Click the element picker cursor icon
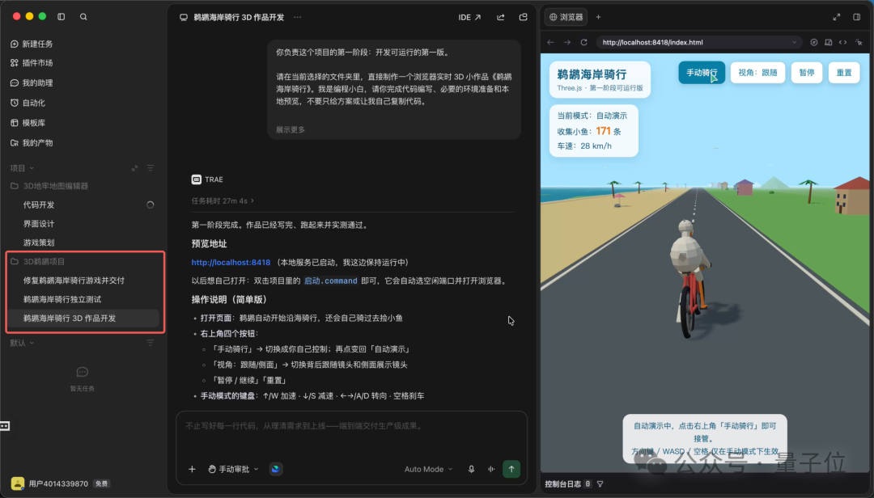Viewport: 874px width, 498px height. point(859,42)
